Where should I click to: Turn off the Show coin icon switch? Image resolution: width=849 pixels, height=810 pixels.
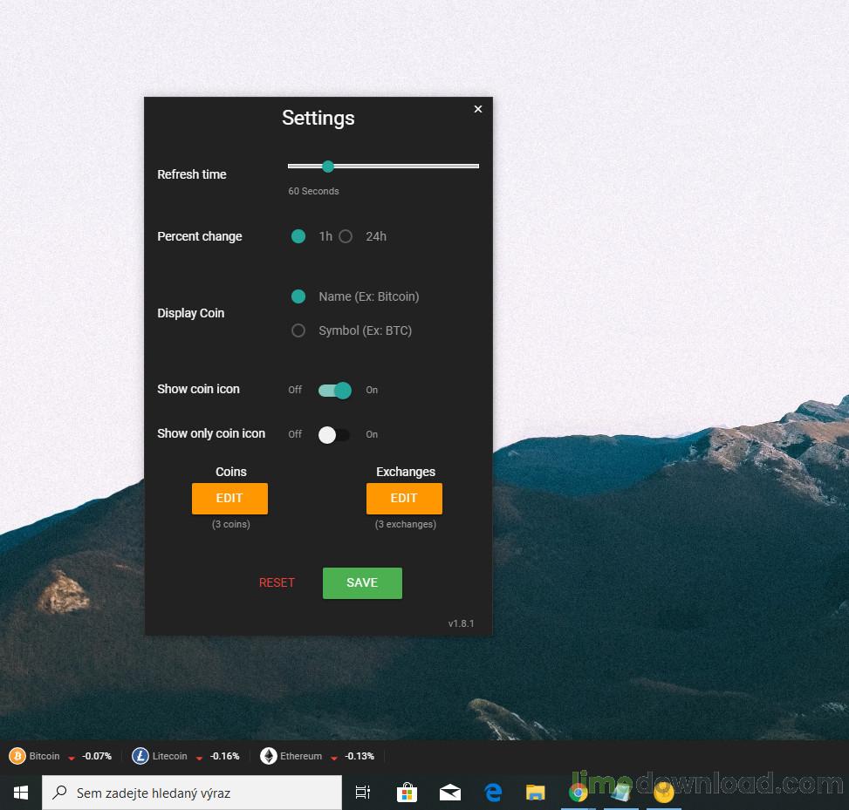[335, 390]
